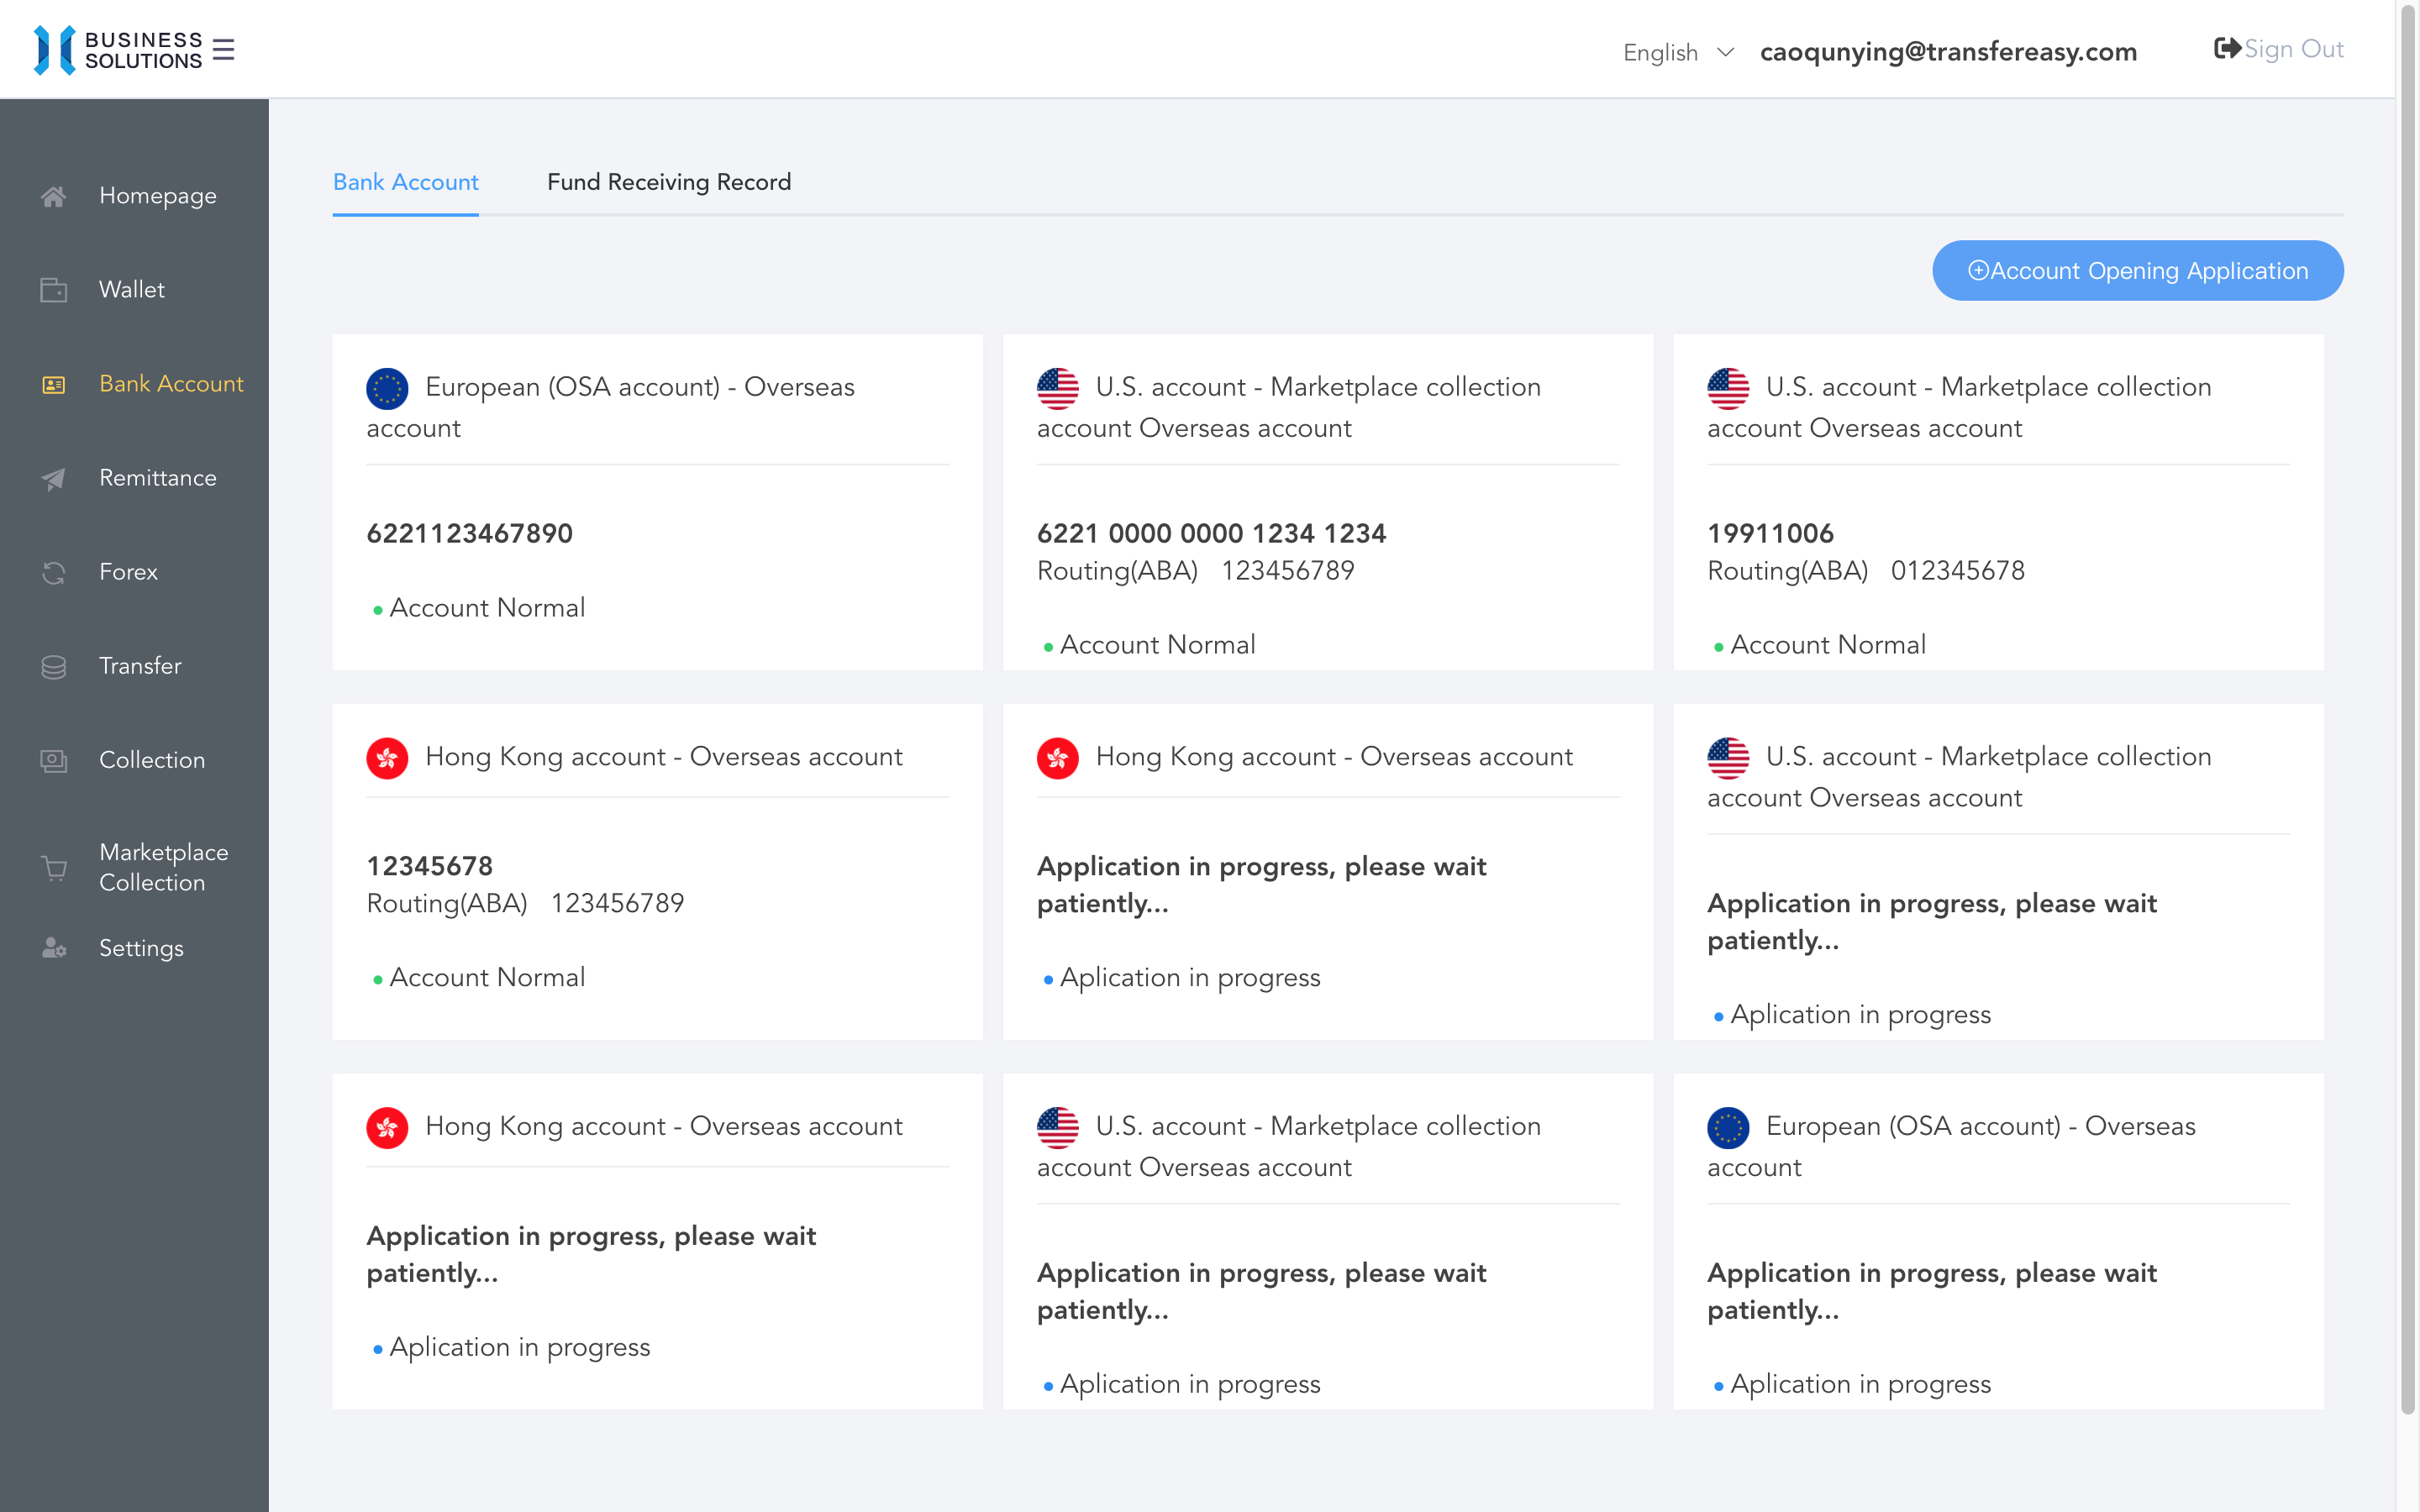The height and width of the screenshot is (1512, 2420).
Task: Click the Wallet icon in sidebar
Action: [54, 290]
